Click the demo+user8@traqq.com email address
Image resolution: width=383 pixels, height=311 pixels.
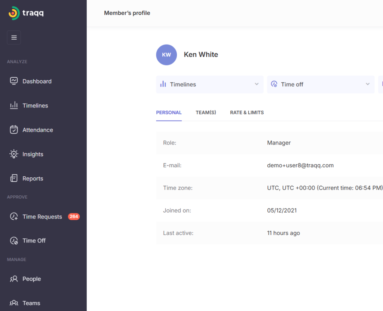(300, 165)
